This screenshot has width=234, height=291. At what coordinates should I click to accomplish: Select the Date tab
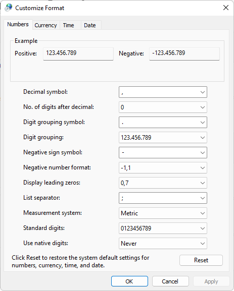[90, 25]
